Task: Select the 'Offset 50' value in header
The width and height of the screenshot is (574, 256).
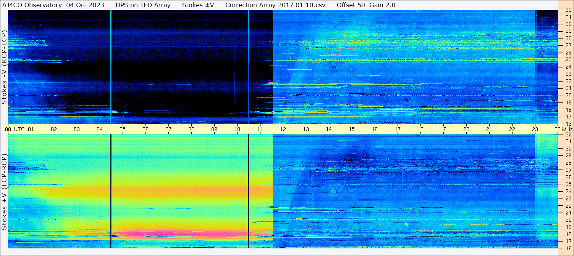Action: tap(351, 5)
